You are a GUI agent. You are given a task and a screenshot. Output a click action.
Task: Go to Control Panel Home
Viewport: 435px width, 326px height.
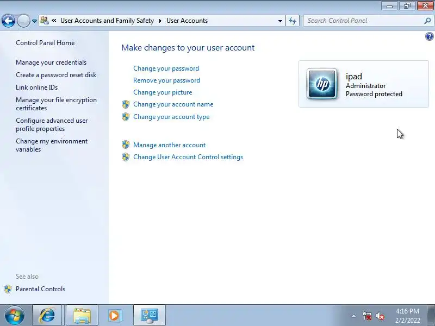(45, 43)
